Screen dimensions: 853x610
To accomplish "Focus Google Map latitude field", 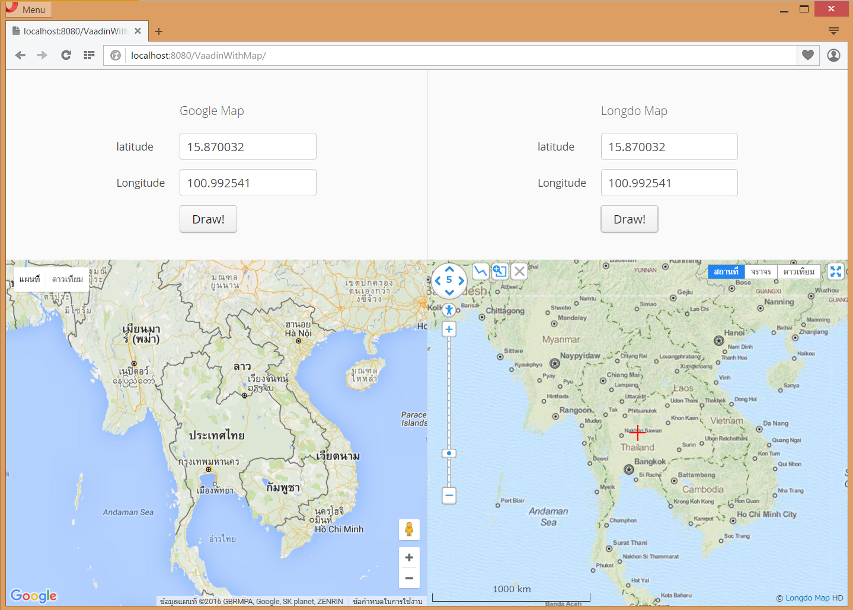I will [248, 146].
